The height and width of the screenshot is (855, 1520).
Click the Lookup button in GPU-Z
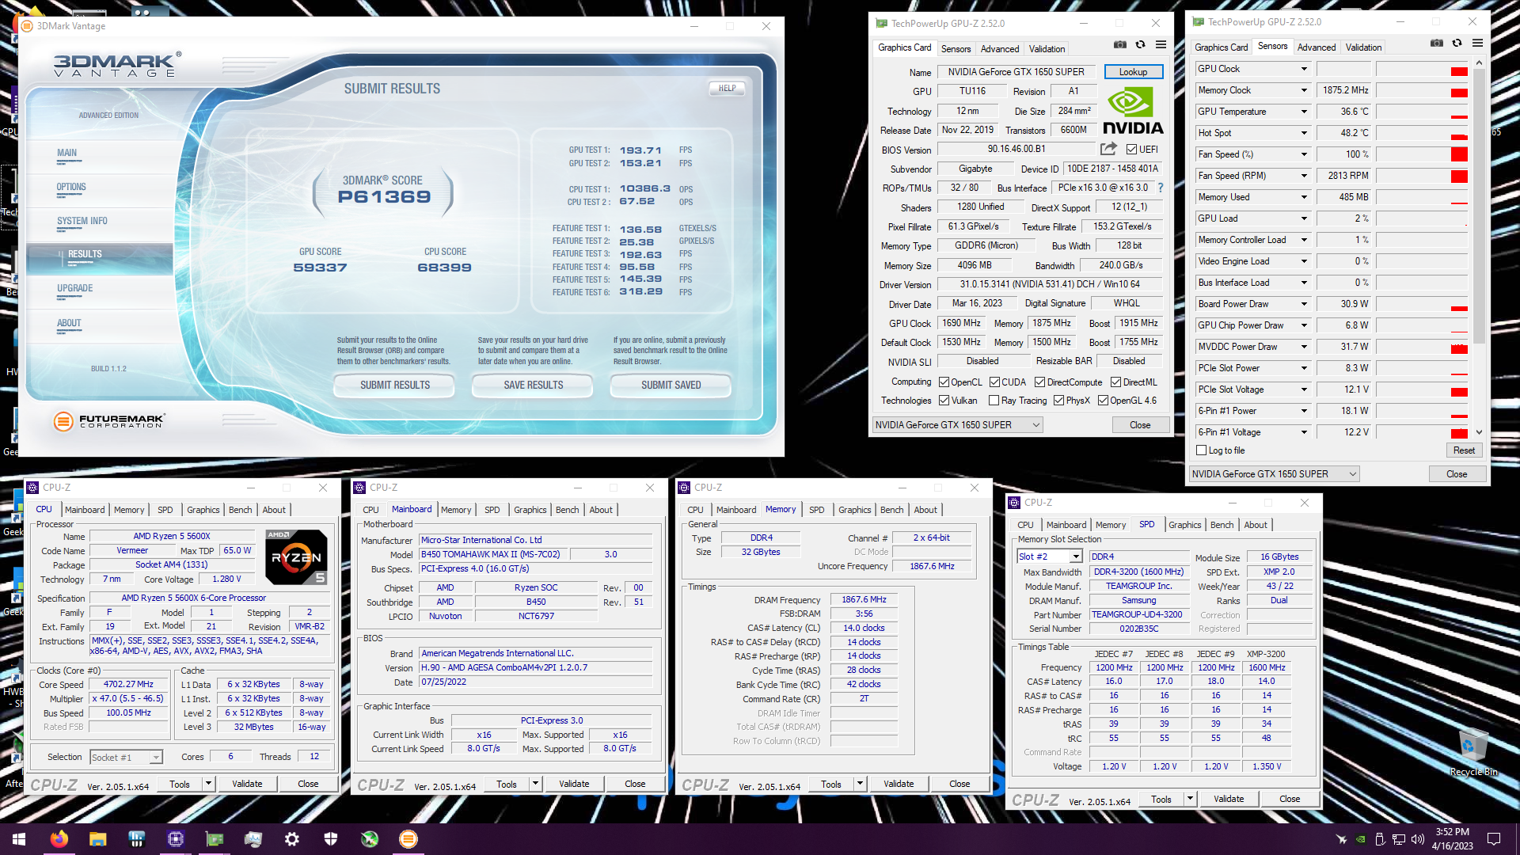pyautogui.click(x=1133, y=72)
